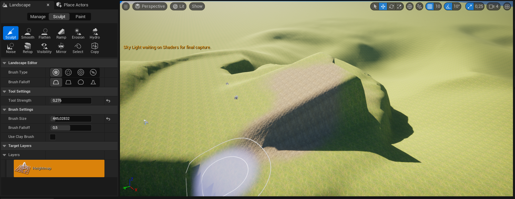Screen dimensions: 515x199
Task: Choose the Ramp tool
Action: [61, 33]
